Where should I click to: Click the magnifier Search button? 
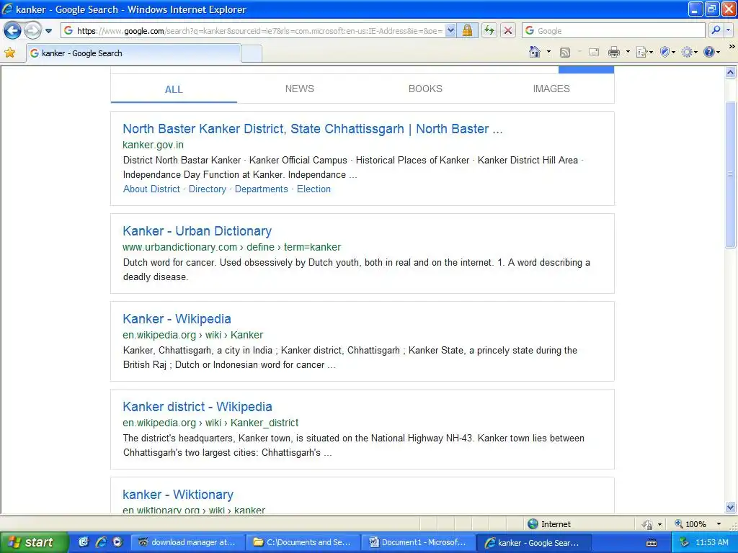tap(716, 30)
